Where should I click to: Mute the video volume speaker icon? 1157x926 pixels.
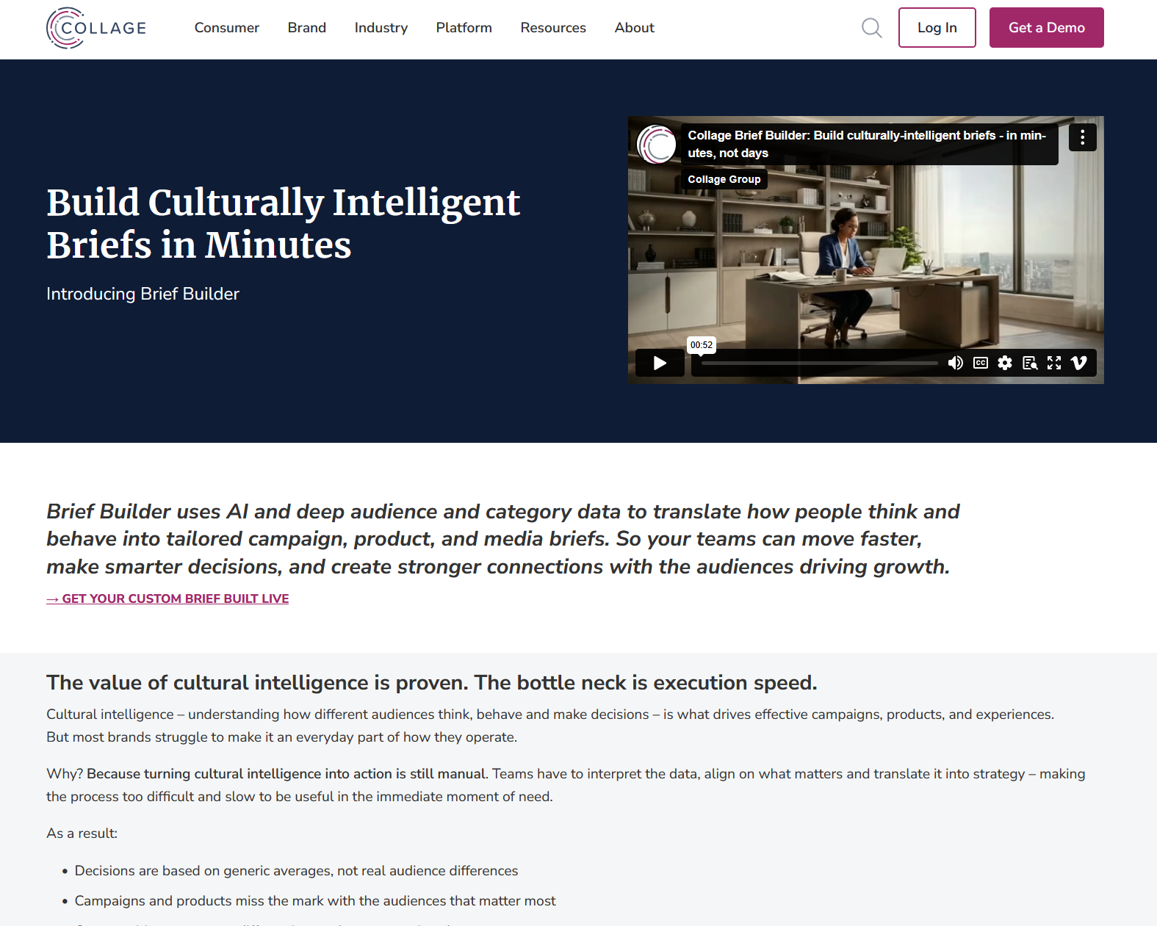click(x=955, y=363)
